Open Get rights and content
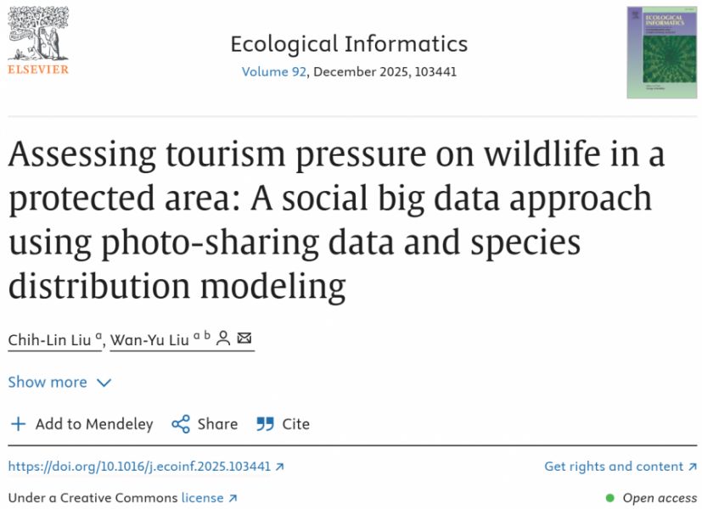Viewport: 702px width, 509px height. 615,467
